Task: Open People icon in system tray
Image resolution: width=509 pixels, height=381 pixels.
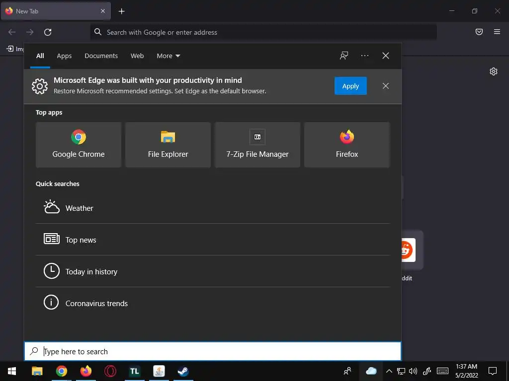Action: point(347,371)
